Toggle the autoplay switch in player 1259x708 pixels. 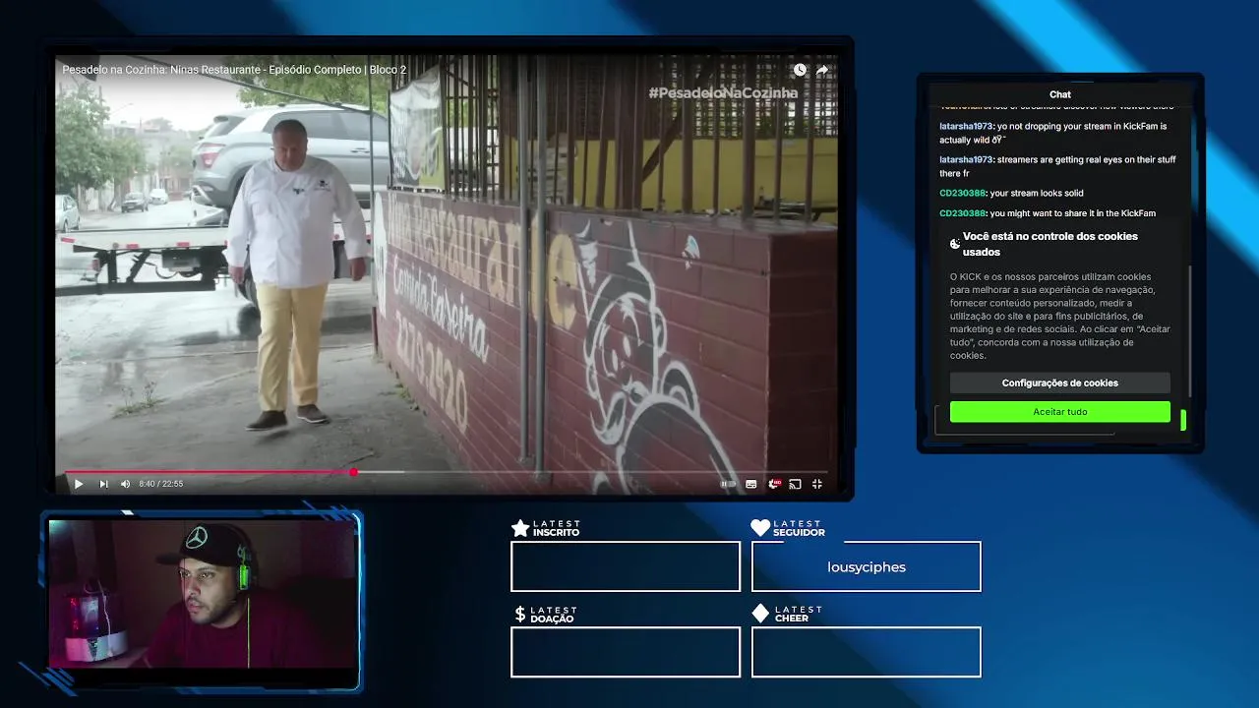[x=728, y=484]
